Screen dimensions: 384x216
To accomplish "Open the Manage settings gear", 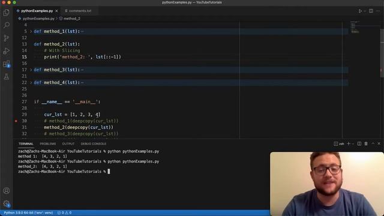I will (x=7, y=203).
